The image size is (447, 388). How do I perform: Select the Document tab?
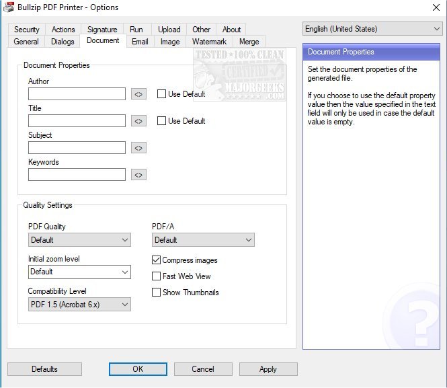coord(103,41)
